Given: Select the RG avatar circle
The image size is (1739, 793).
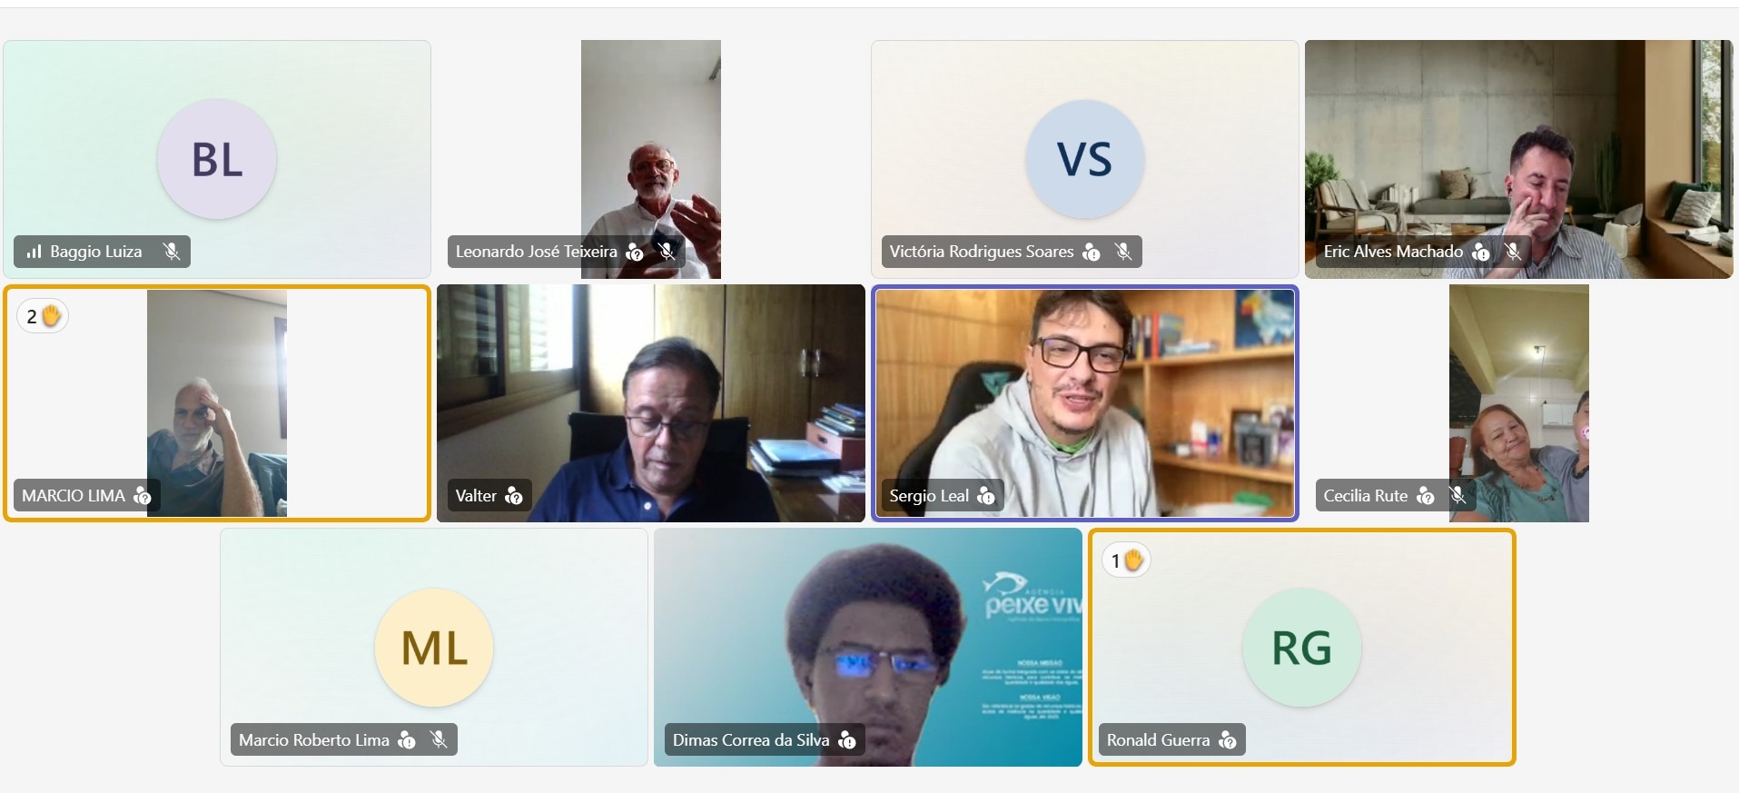Looking at the screenshot, I should pos(1302,648).
